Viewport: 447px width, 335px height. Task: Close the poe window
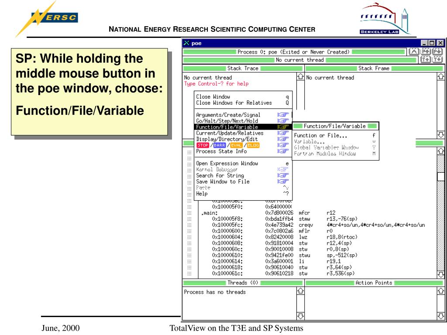440,43
